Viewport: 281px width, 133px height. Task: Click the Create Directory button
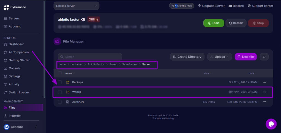pos(187,57)
